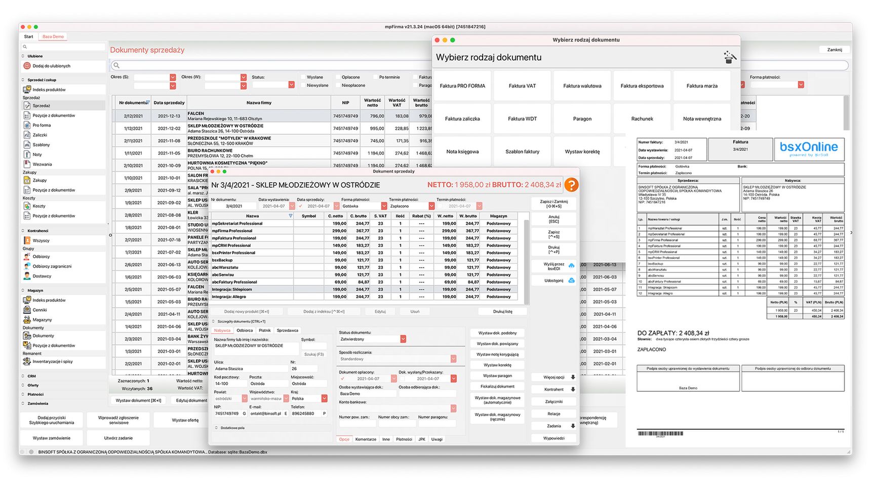
Task: Open Noty in the sidebar
Action: click(37, 154)
